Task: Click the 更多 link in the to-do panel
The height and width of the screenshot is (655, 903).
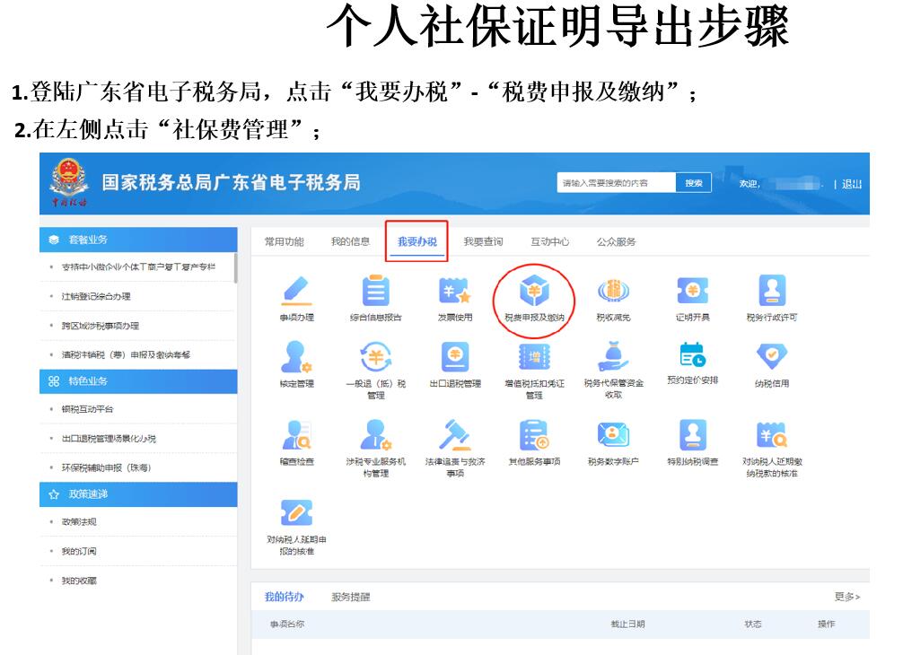Action: [x=846, y=597]
